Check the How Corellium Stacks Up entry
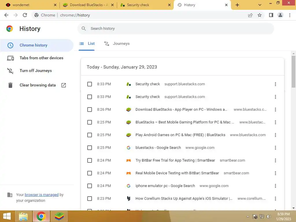This screenshot has height=222, width=296. 90,199
